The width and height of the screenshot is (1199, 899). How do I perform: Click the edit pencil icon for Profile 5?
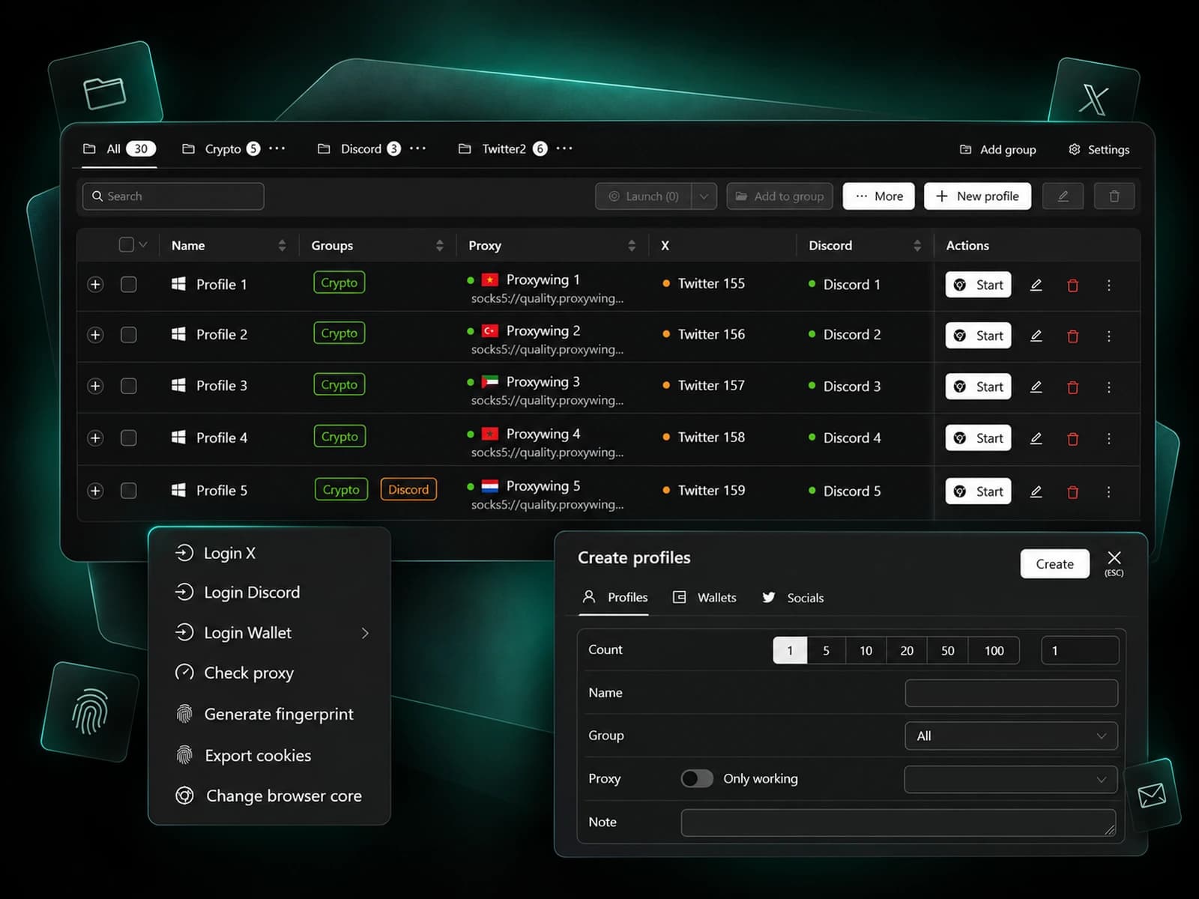(x=1036, y=491)
